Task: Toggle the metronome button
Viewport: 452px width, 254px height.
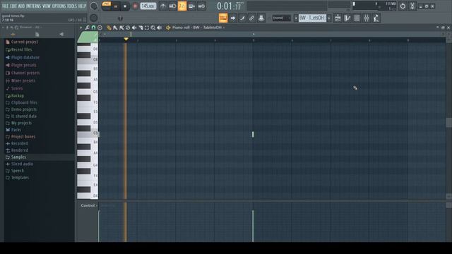Action: coord(163,6)
